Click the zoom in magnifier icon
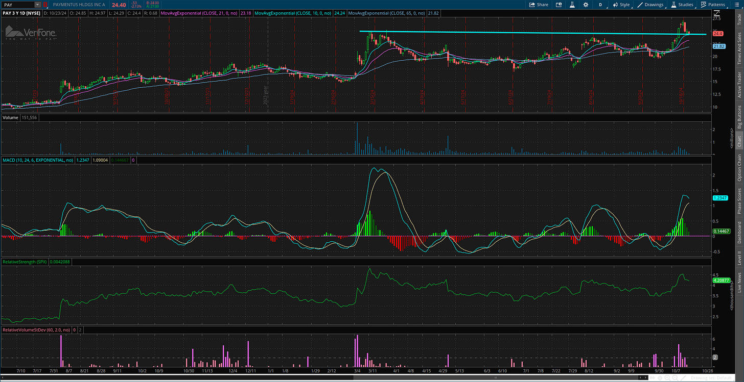The height and width of the screenshot is (382, 744). point(667,378)
